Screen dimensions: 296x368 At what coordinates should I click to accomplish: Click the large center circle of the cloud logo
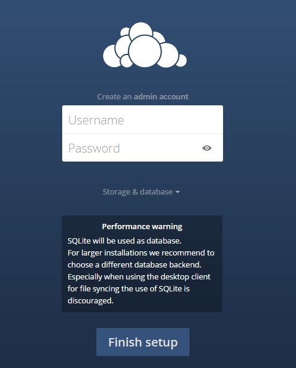pyautogui.click(x=145, y=51)
